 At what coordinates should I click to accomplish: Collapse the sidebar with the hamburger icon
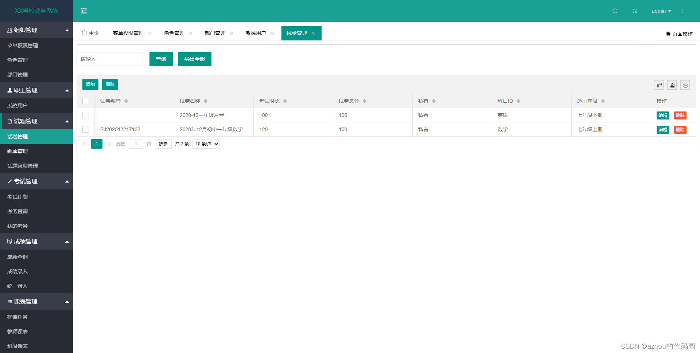coord(84,11)
